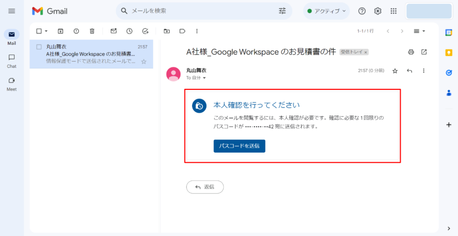Screen dimensions: 458x236
Task: Open email in new window icon
Action: [x=424, y=52]
